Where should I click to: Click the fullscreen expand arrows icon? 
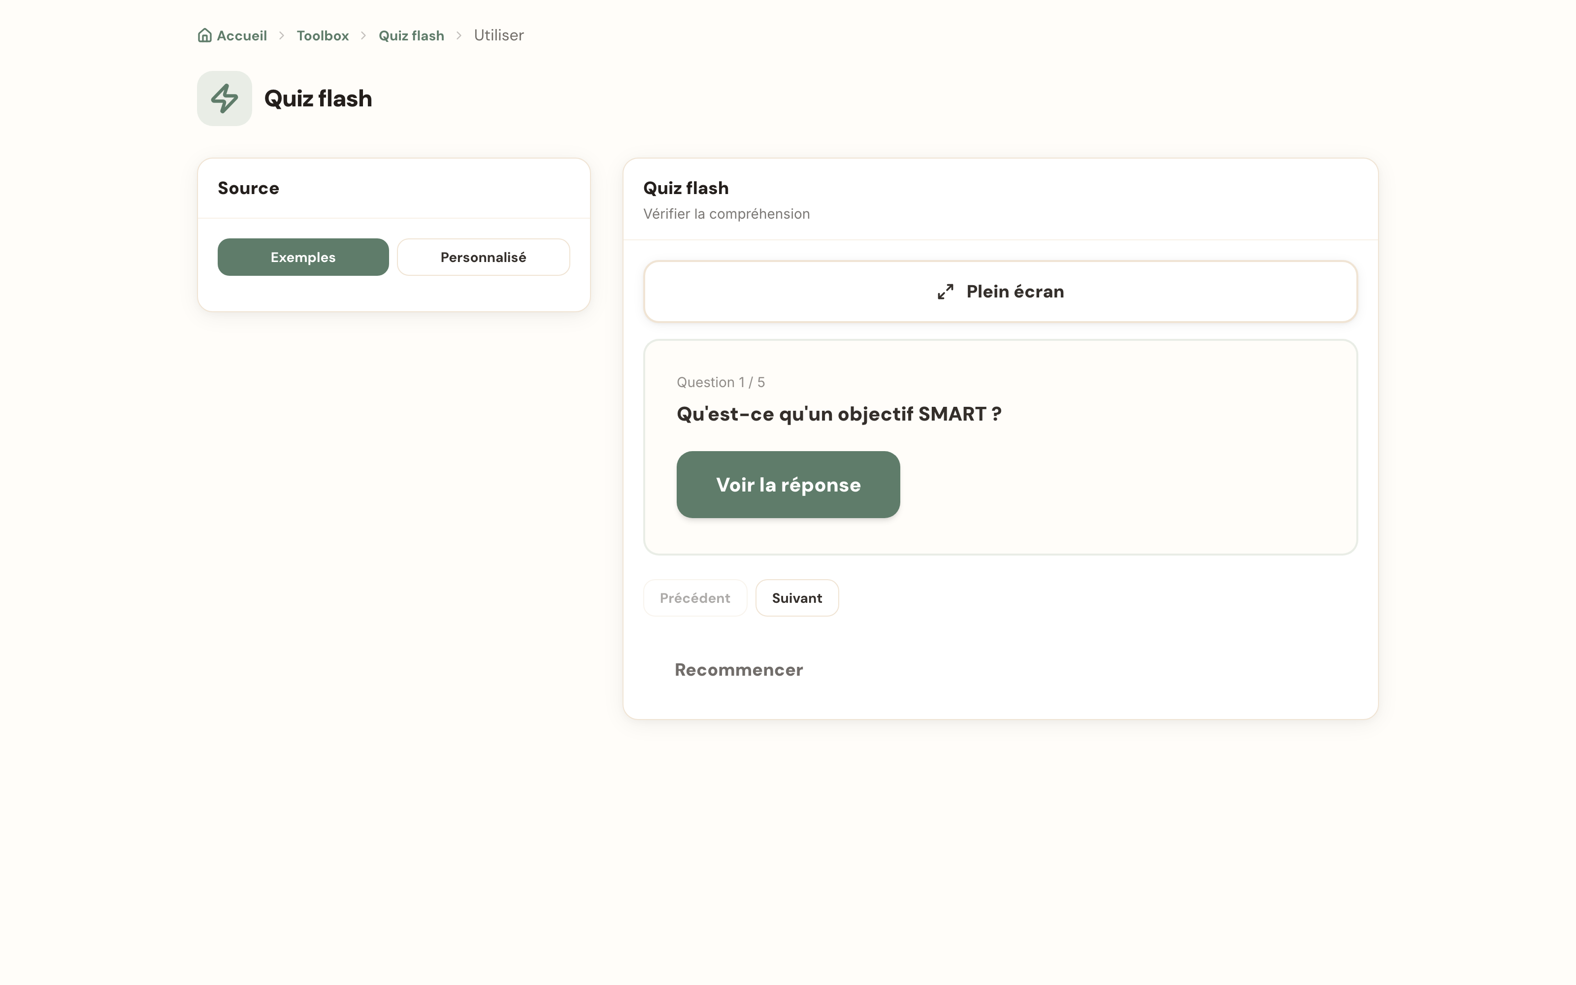945,292
